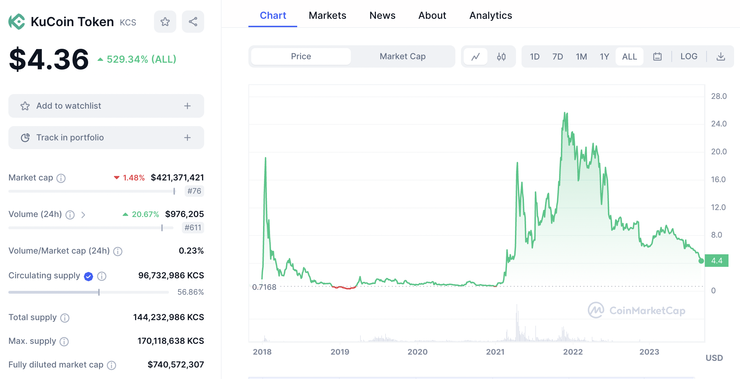Click the 96,732,986 KCS circulating supply value
740x379 pixels.
point(171,276)
